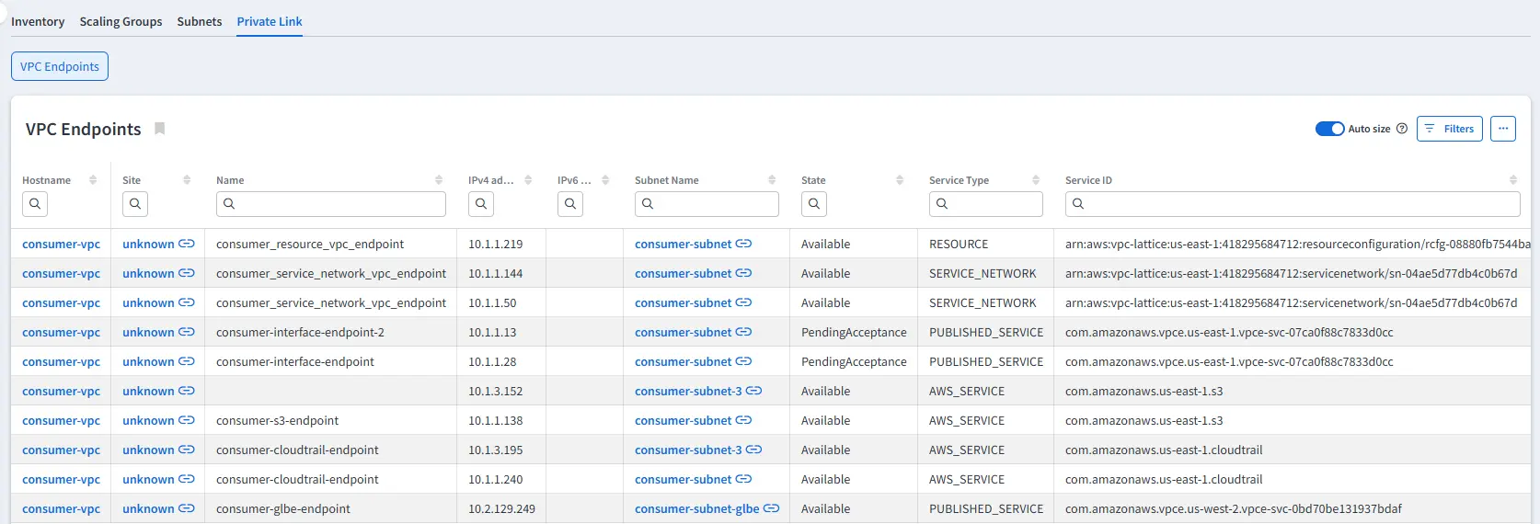This screenshot has width=1540, height=524.
Task: Click the Site column search icon
Action: click(135, 204)
